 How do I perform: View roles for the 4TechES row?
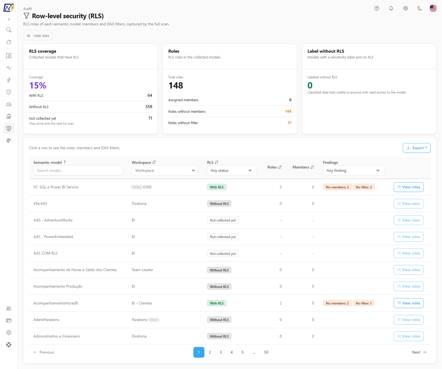click(409, 204)
